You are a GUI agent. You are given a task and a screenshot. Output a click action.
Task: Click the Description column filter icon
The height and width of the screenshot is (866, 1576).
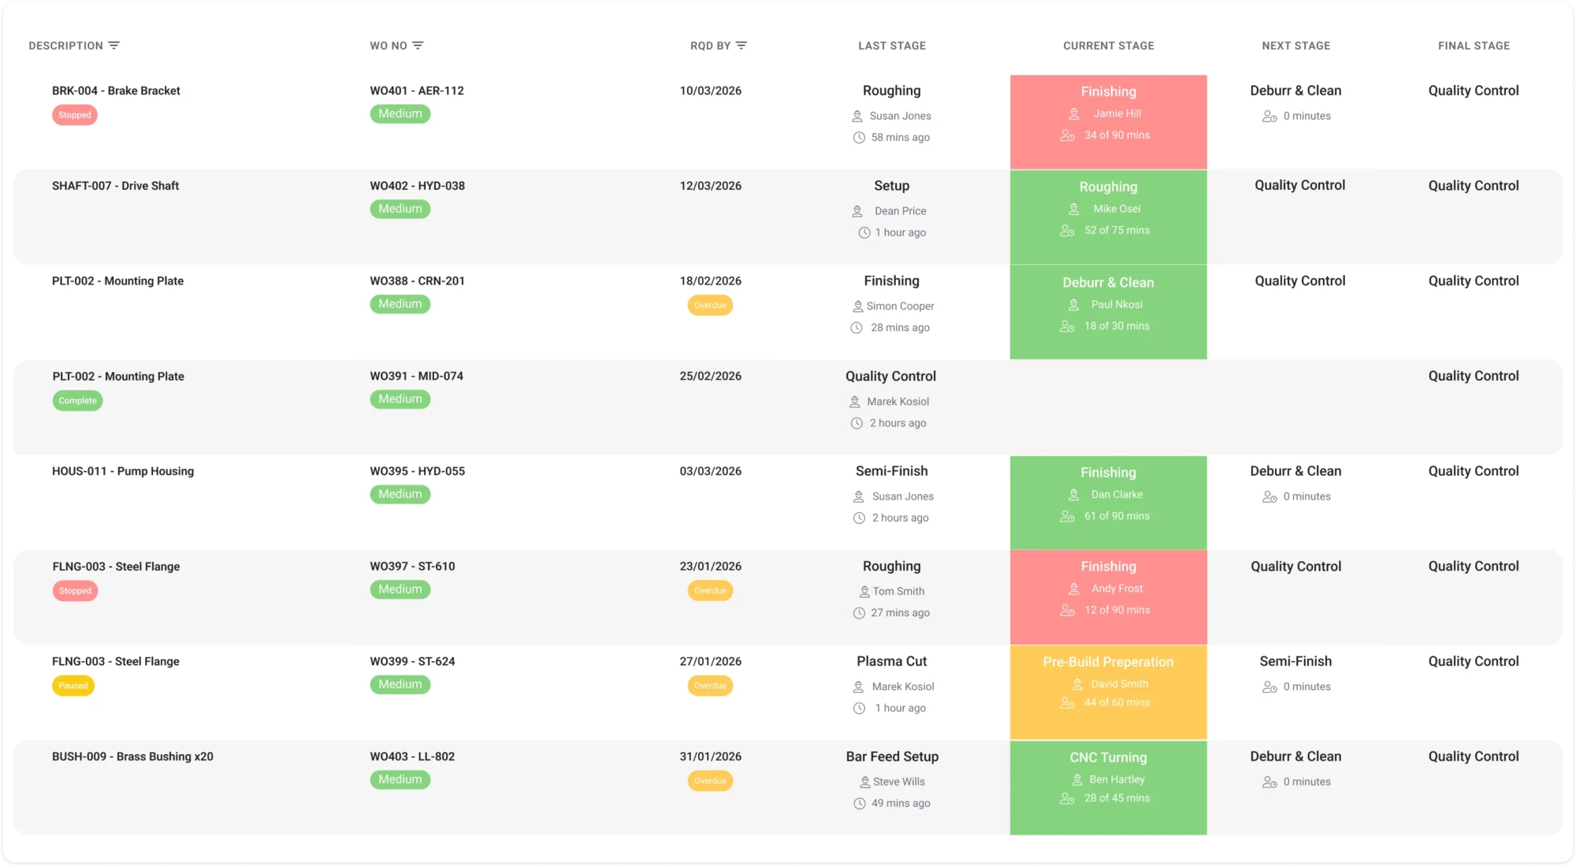pyautogui.click(x=114, y=46)
